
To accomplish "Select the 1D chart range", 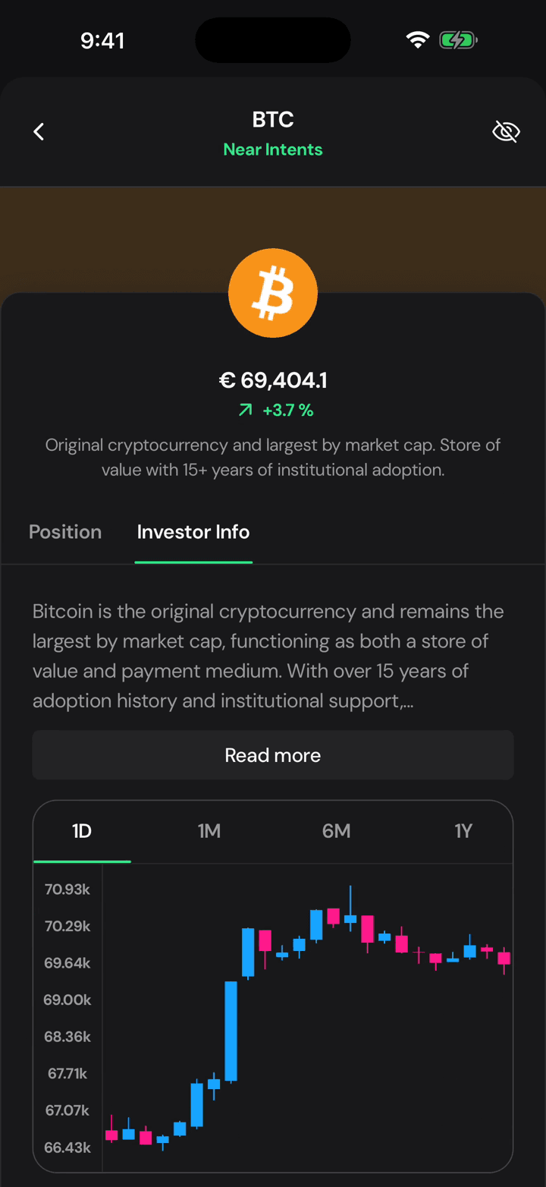I will click(x=82, y=831).
